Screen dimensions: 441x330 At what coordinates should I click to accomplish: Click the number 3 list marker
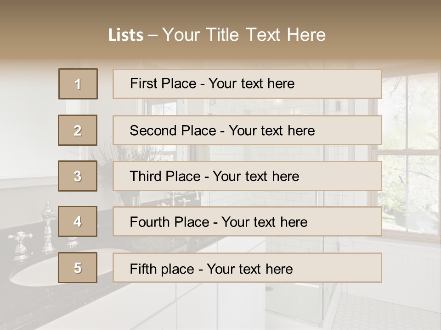click(x=78, y=176)
